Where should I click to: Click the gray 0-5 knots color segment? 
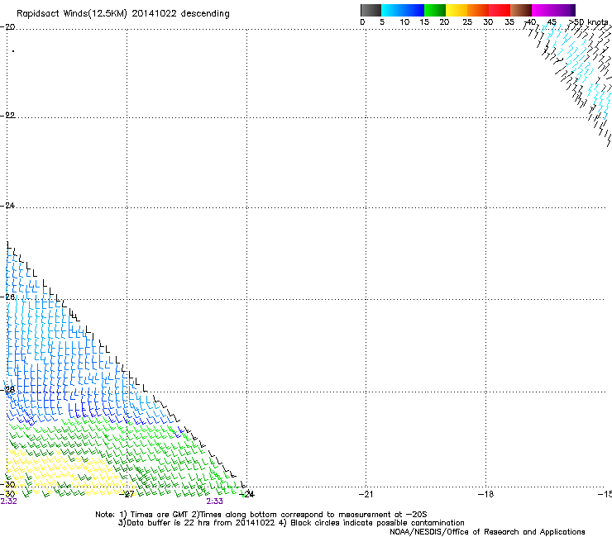tap(371, 10)
